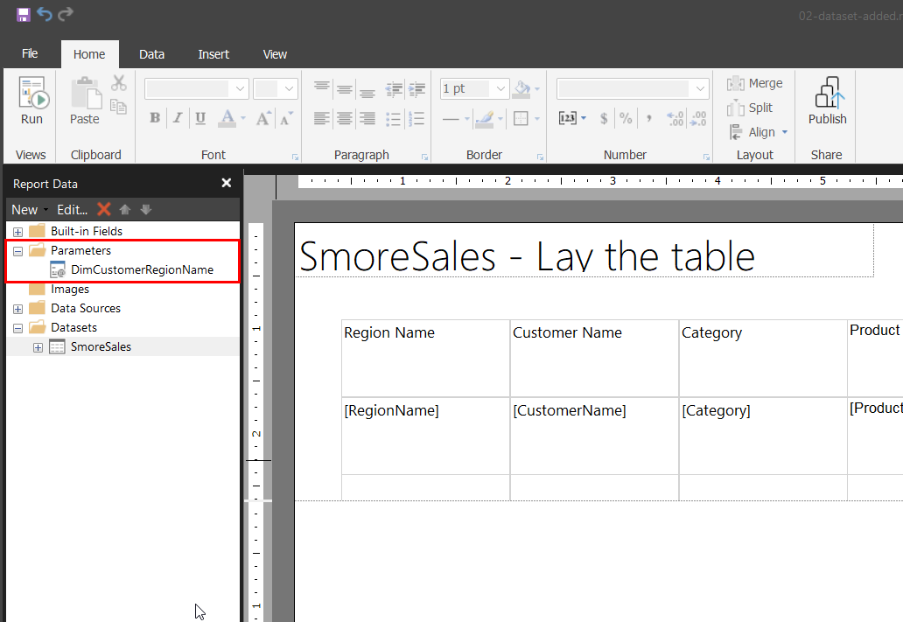Screen dimensions: 903x622
Task: Switch to the Insert ribbon tab
Action: point(213,55)
